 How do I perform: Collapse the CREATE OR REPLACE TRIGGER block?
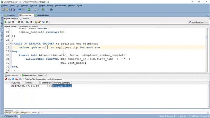click(x=11, y=44)
